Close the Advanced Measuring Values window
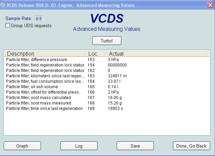The height and width of the screenshot is (156, 215). 210,5
